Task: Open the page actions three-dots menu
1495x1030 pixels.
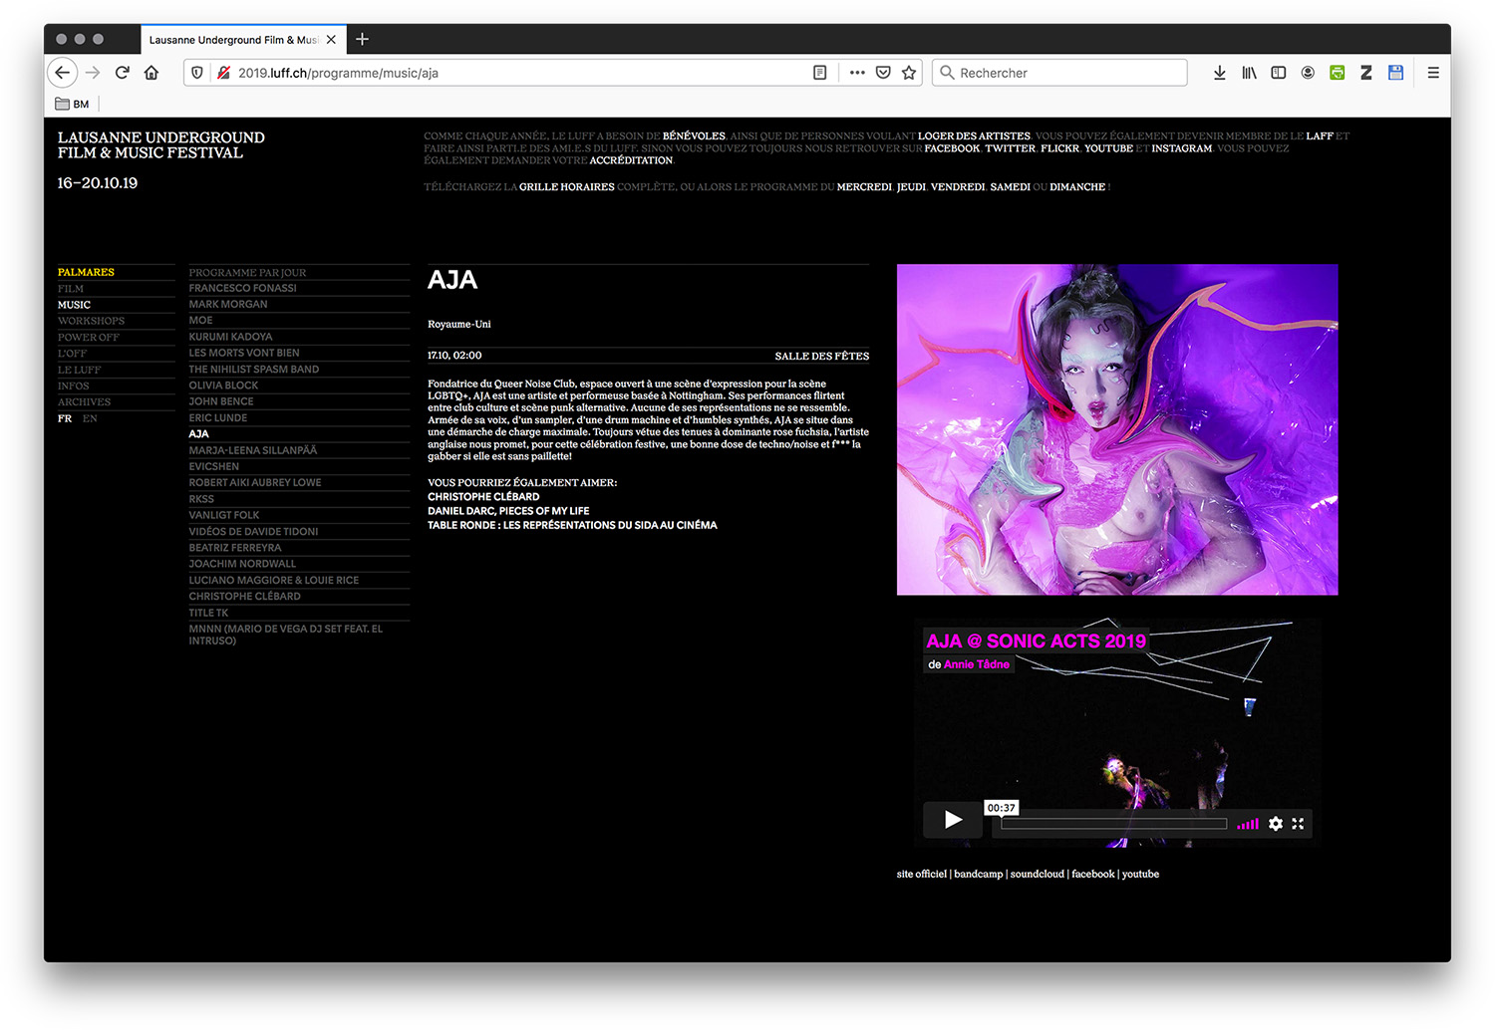Action: [857, 73]
